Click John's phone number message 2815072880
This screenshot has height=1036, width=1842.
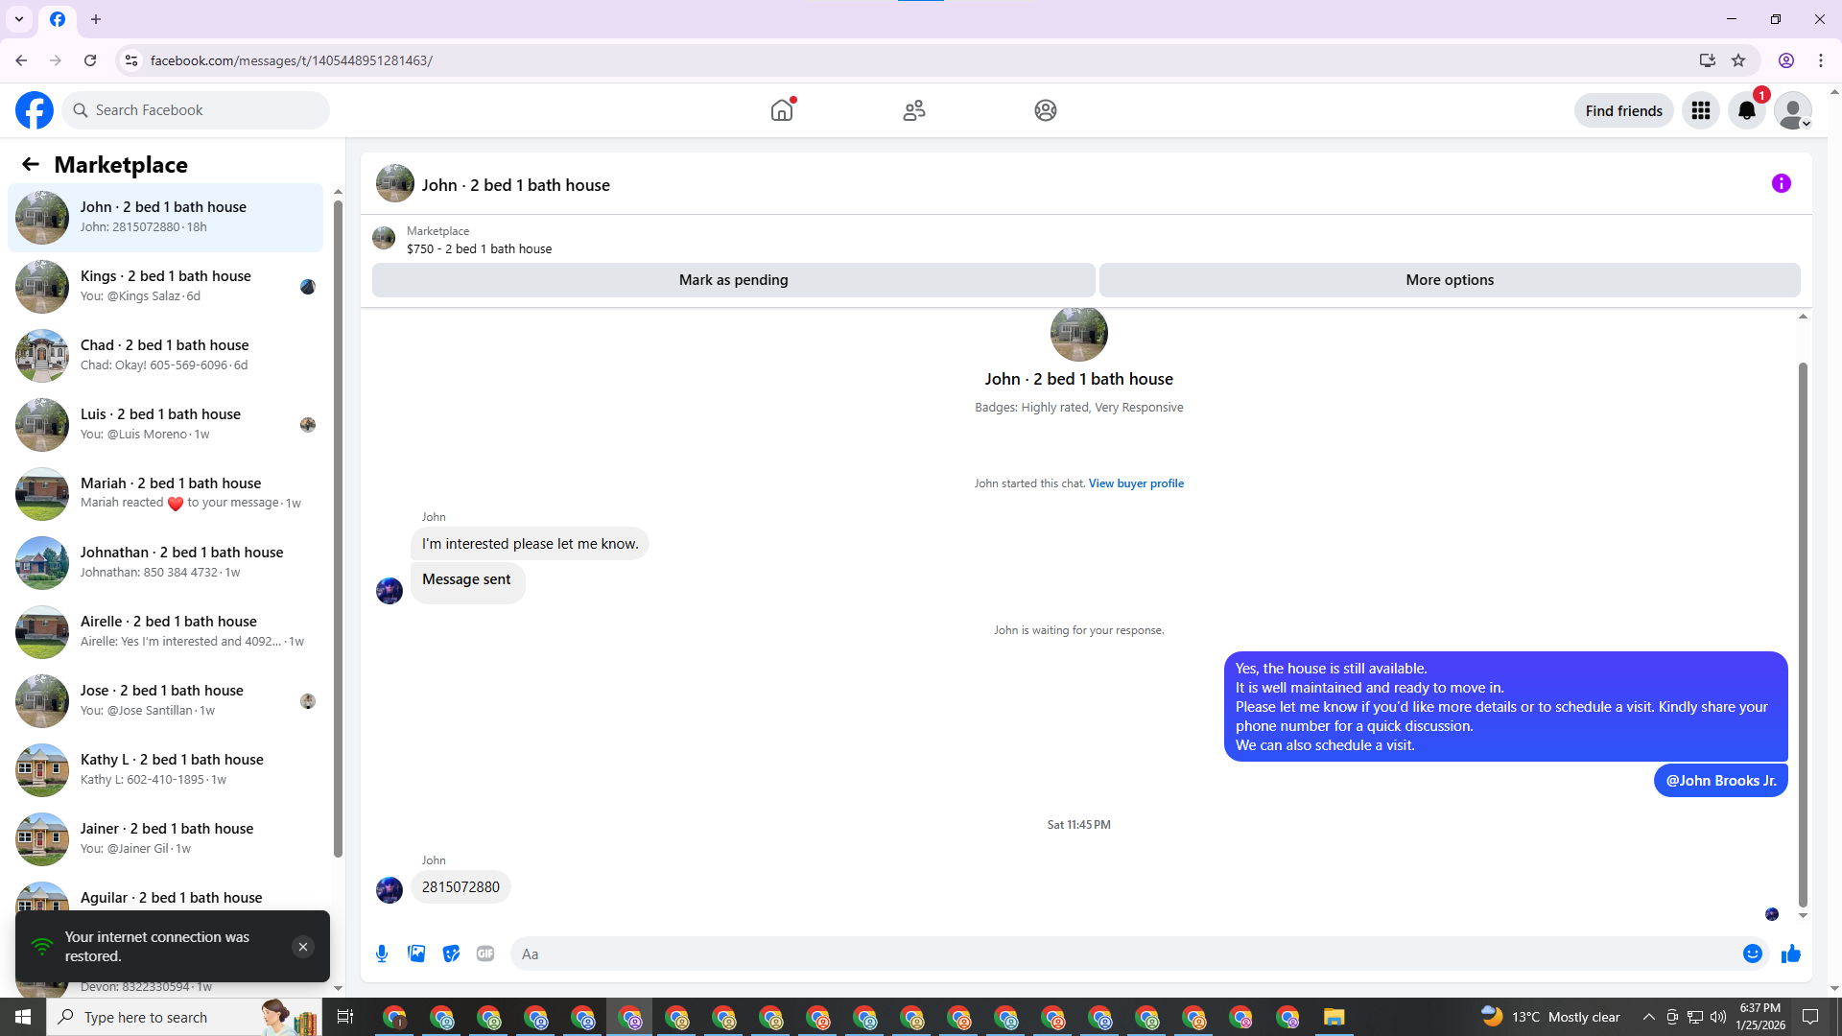point(460,887)
